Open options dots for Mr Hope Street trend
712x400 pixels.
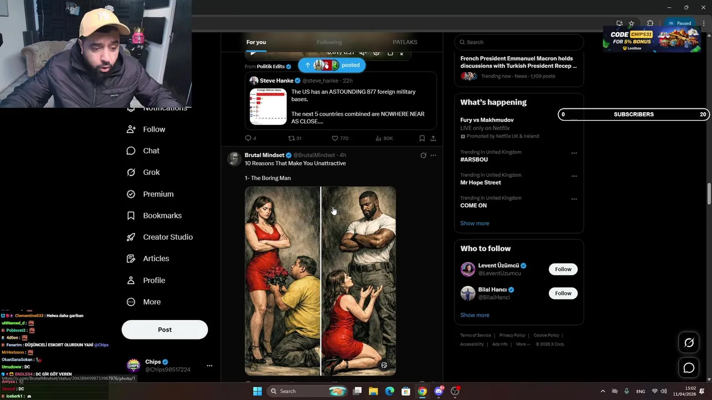click(x=574, y=176)
